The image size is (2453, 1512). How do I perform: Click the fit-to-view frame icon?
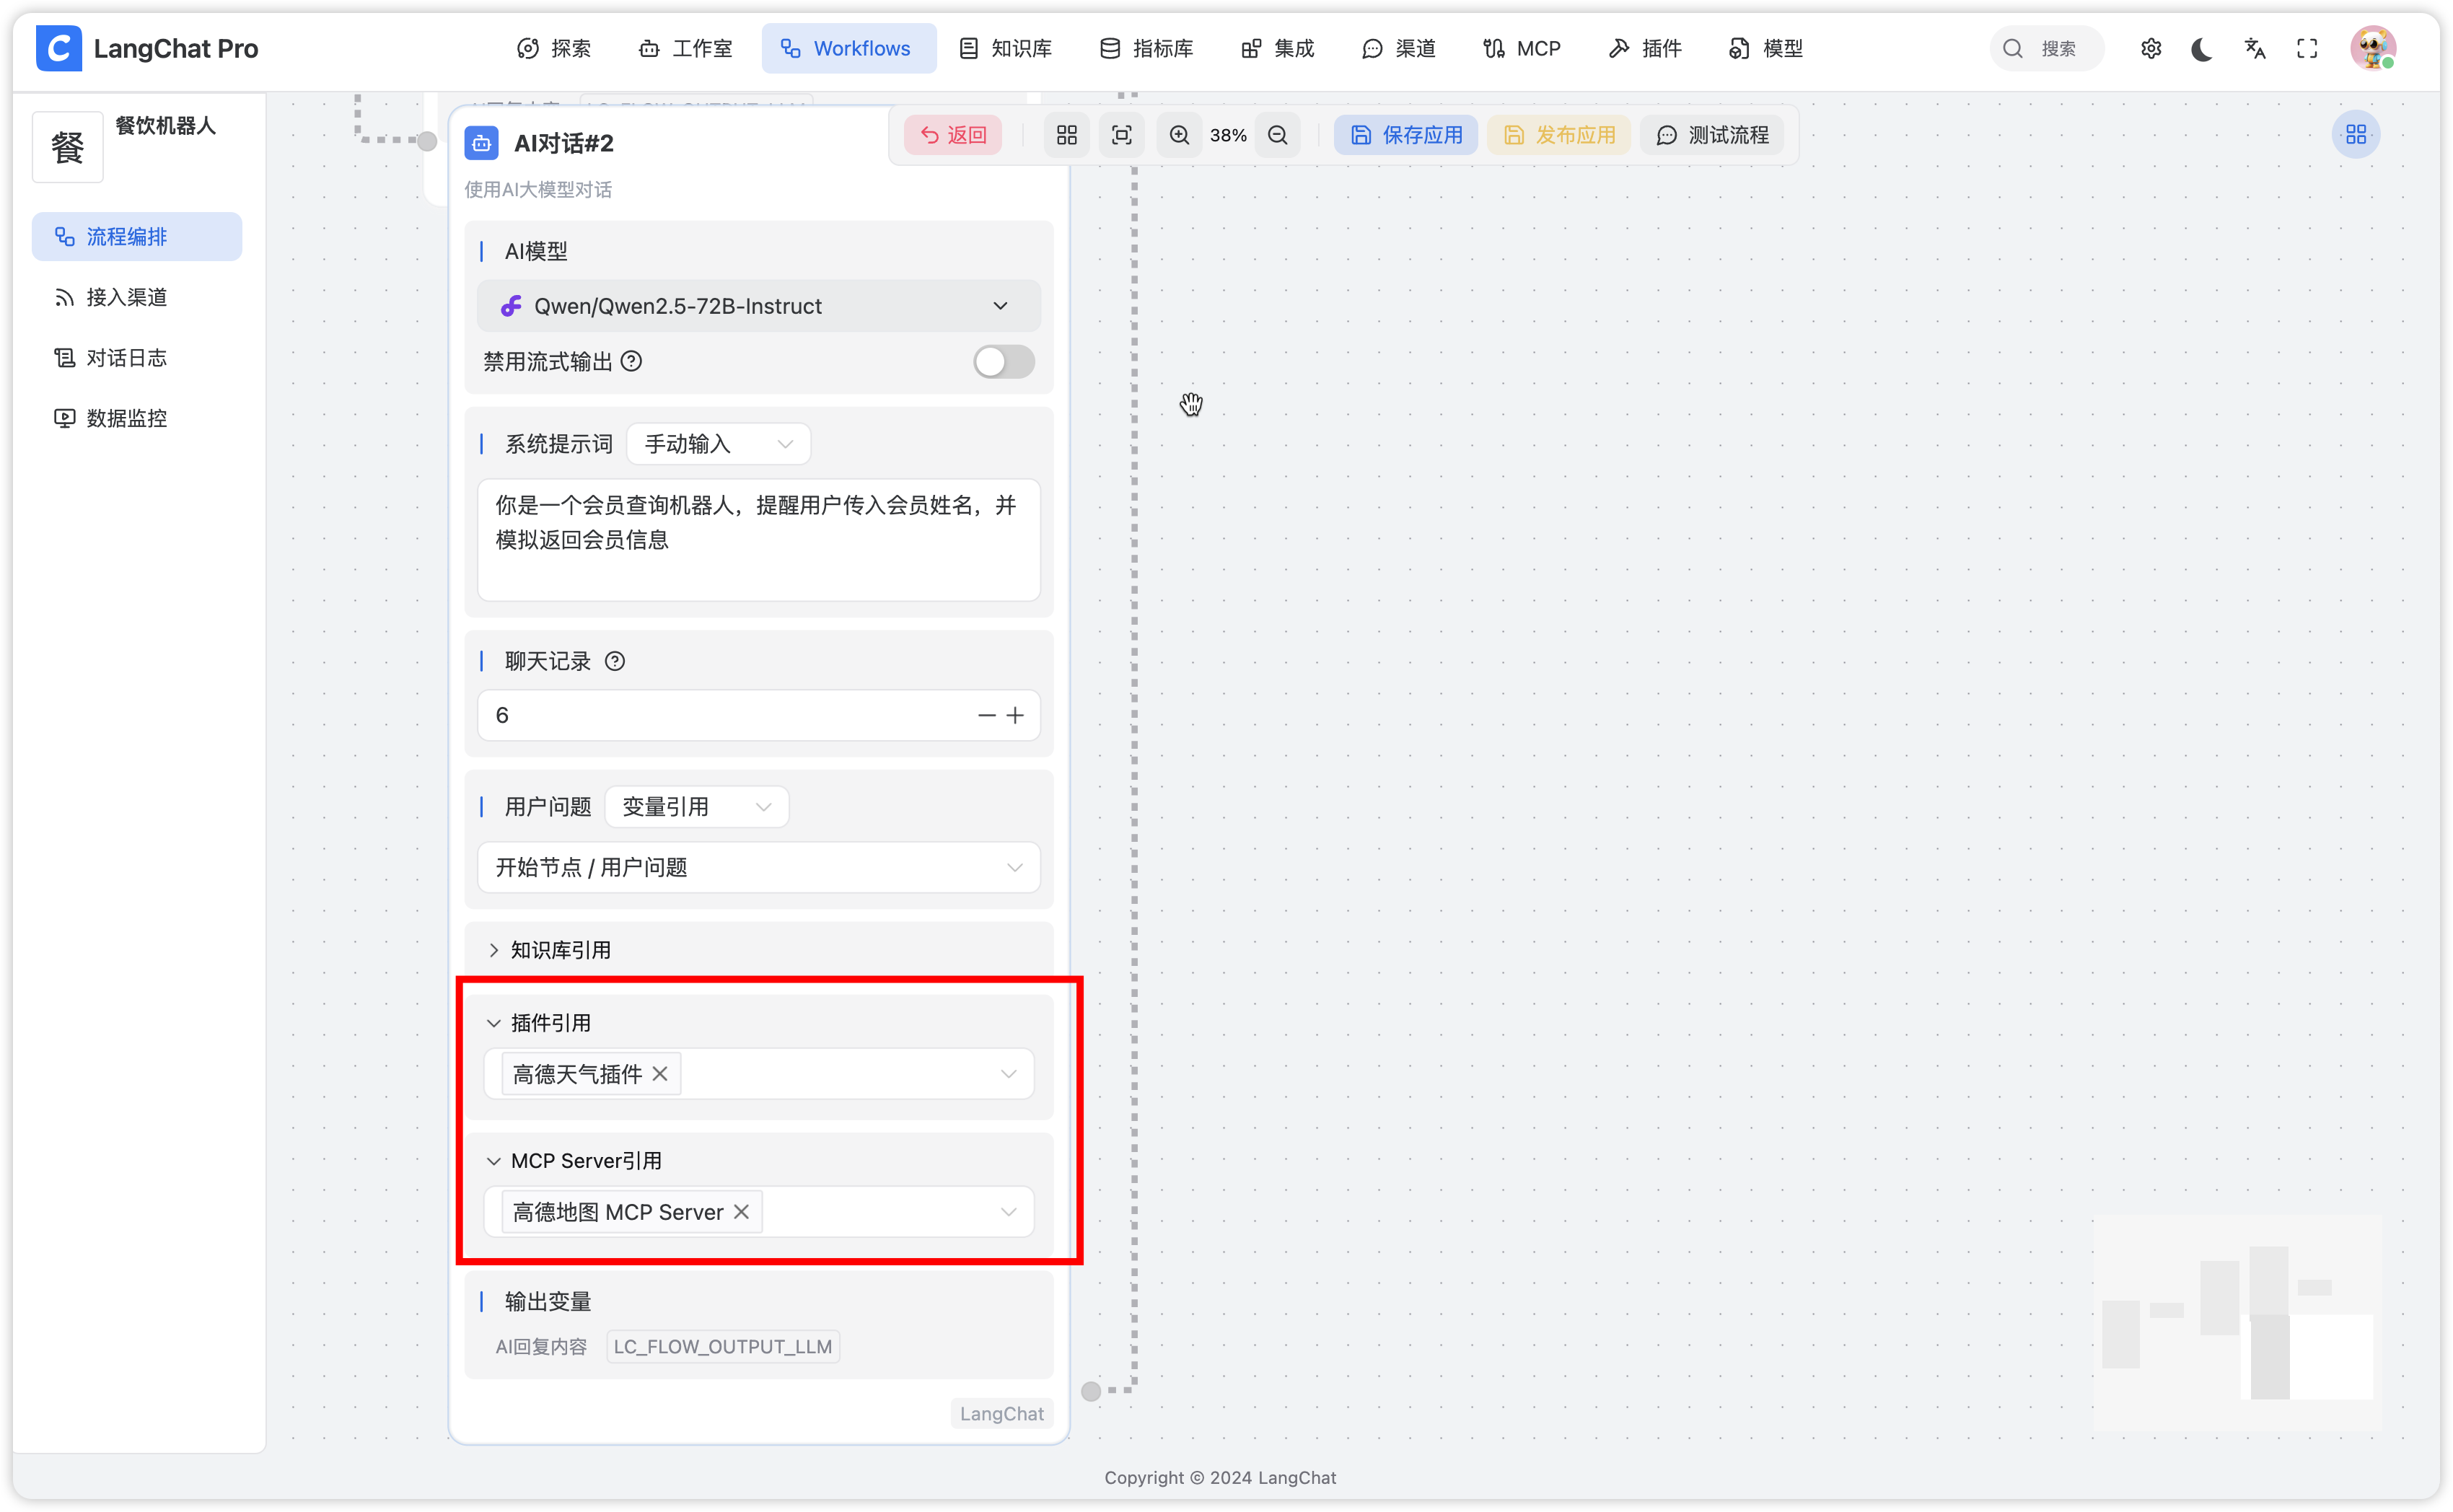(1121, 135)
